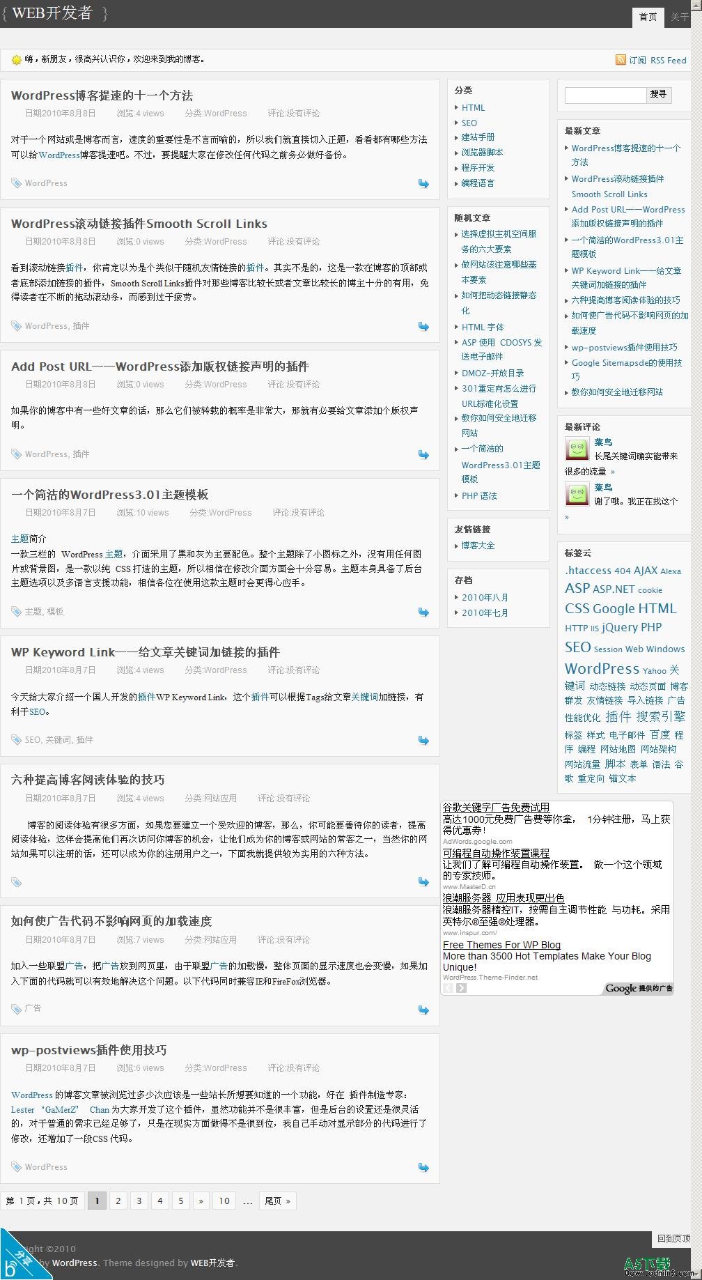Click second 菜鸟 commenter avatar
Screen dimensions: 702x1280
click(577, 494)
